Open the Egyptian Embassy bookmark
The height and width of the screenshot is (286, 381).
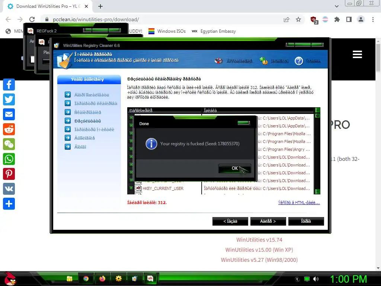click(x=214, y=31)
